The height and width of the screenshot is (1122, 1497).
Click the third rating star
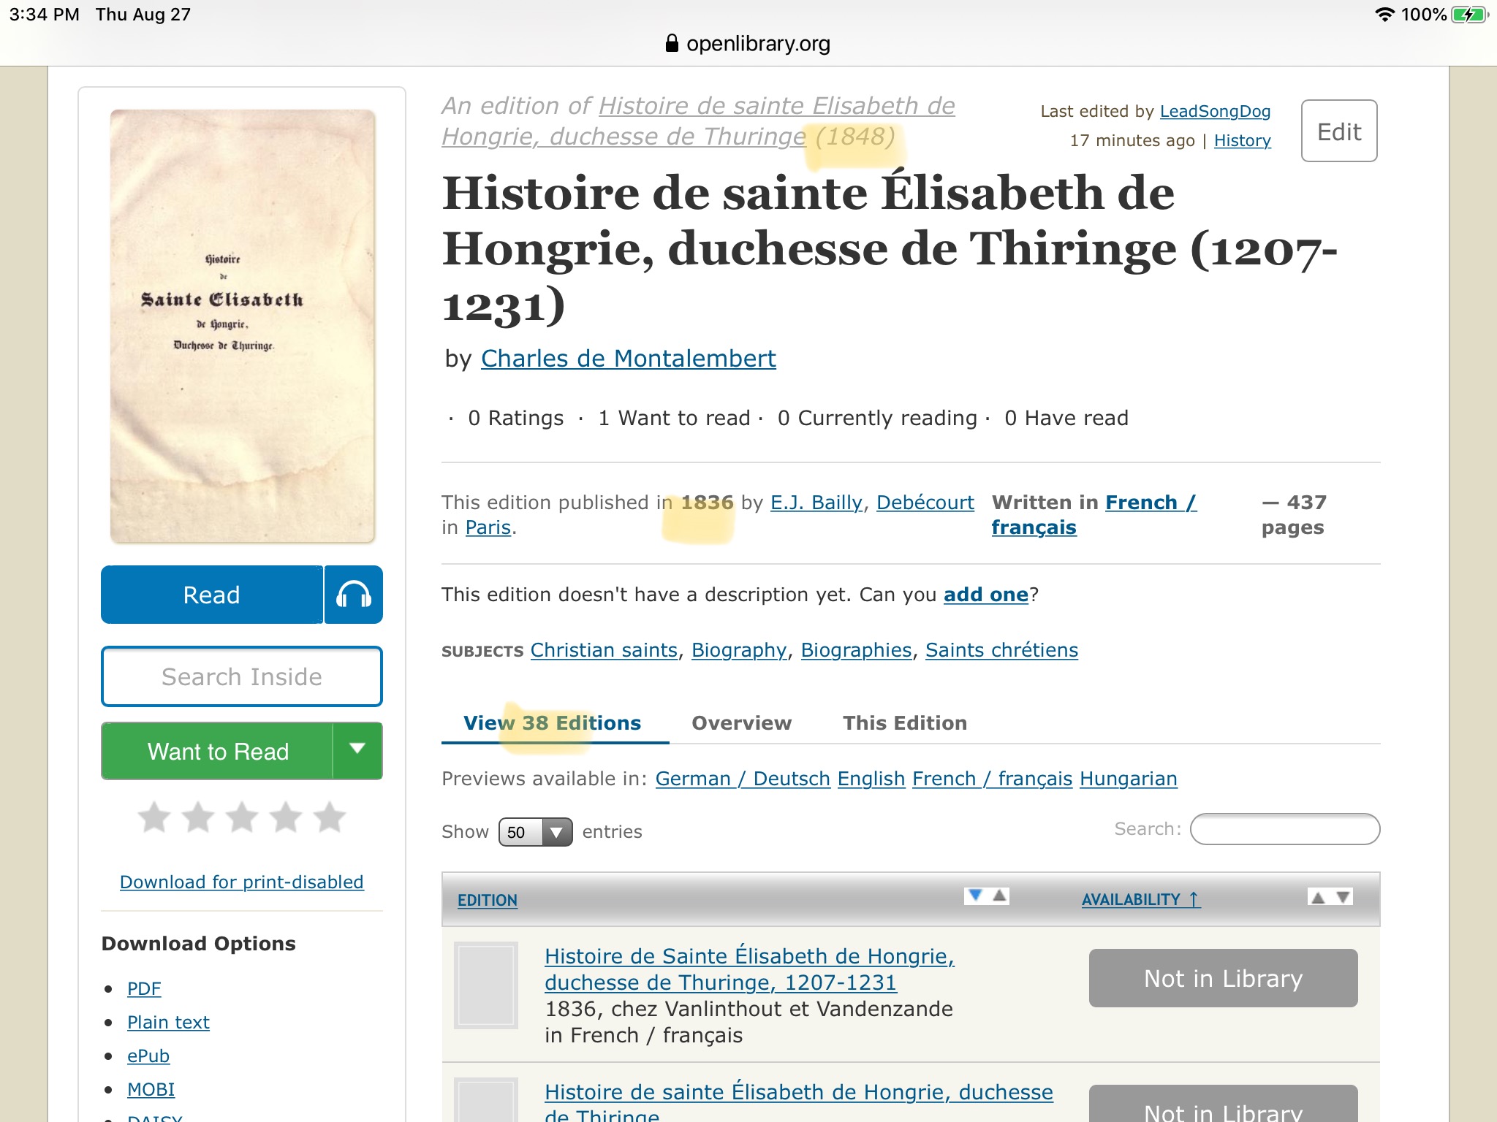(x=242, y=817)
